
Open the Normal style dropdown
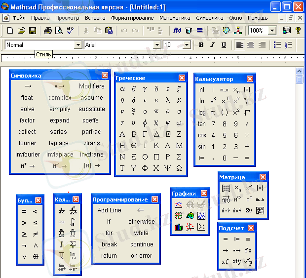point(78,45)
